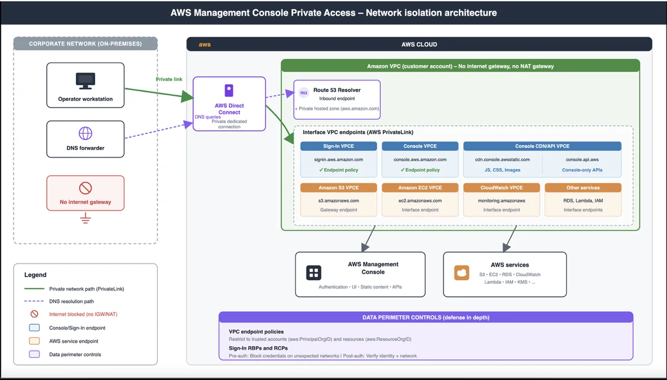Viewport: 667px width, 380px height.
Task: Select the Amazon S3 VPCE header
Action: (x=339, y=188)
